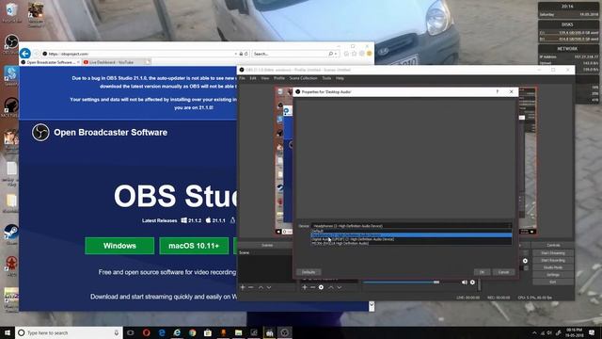602x339 pixels.
Task: Open the Profile menu in OBS
Action: pyautogui.click(x=279, y=78)
